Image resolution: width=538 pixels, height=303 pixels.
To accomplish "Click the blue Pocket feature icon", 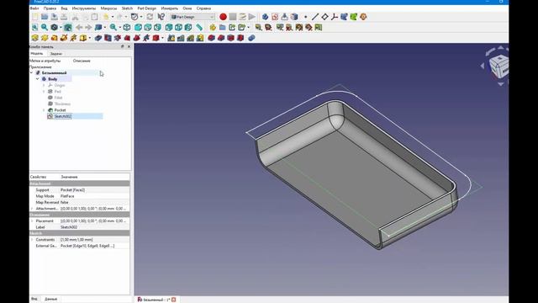I will click(x=98, y=38).
